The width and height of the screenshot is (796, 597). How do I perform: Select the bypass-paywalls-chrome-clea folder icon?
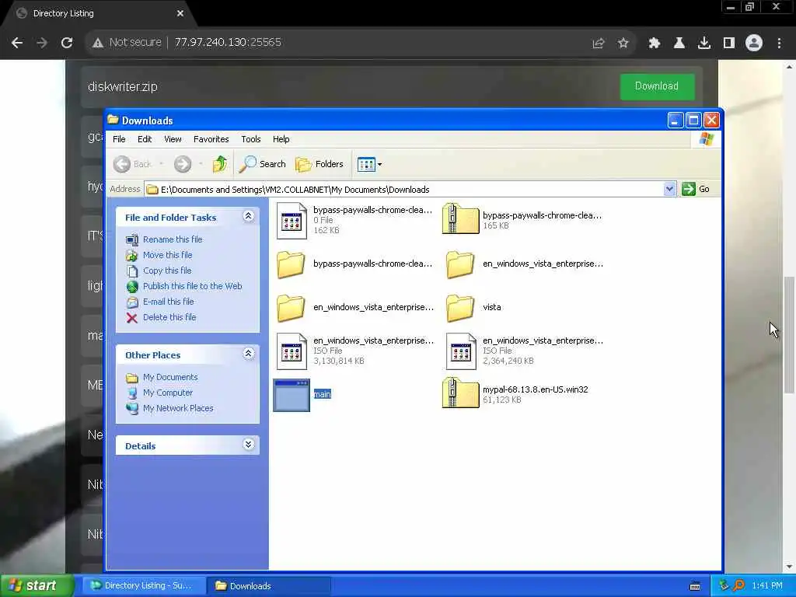[291, 264]
